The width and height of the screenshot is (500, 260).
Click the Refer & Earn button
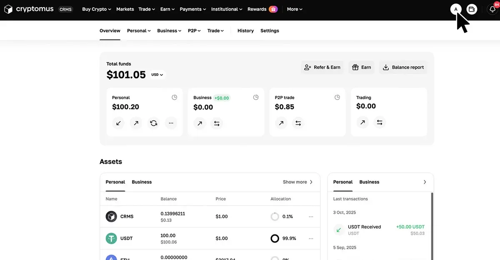[x=322, y=67]
